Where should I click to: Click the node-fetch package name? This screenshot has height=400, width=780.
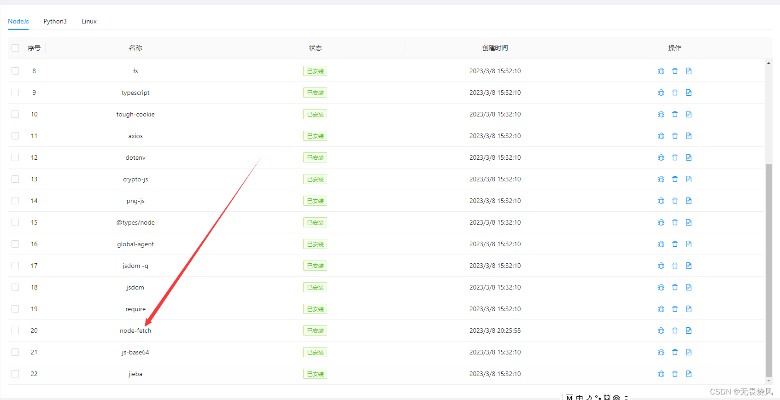pyautogui.click(x=135, y=330)
